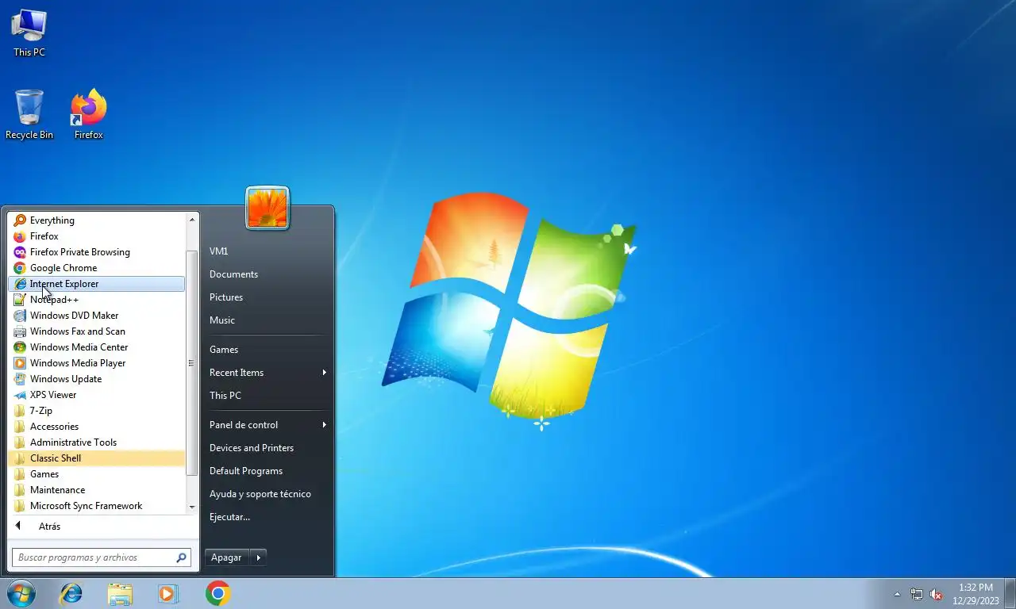Open Music from the start menu

click(x=267, y=320)
